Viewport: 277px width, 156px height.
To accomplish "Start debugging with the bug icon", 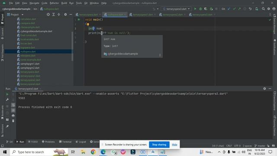I will [x=200, y=9].
